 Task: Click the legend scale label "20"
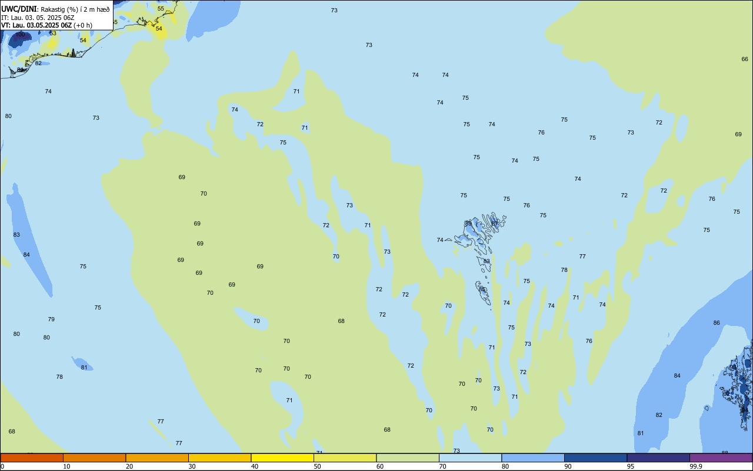point(129,466)
